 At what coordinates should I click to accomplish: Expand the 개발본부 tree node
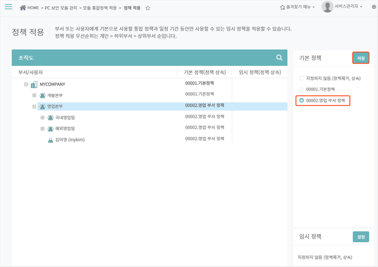[x=34, y=95]
